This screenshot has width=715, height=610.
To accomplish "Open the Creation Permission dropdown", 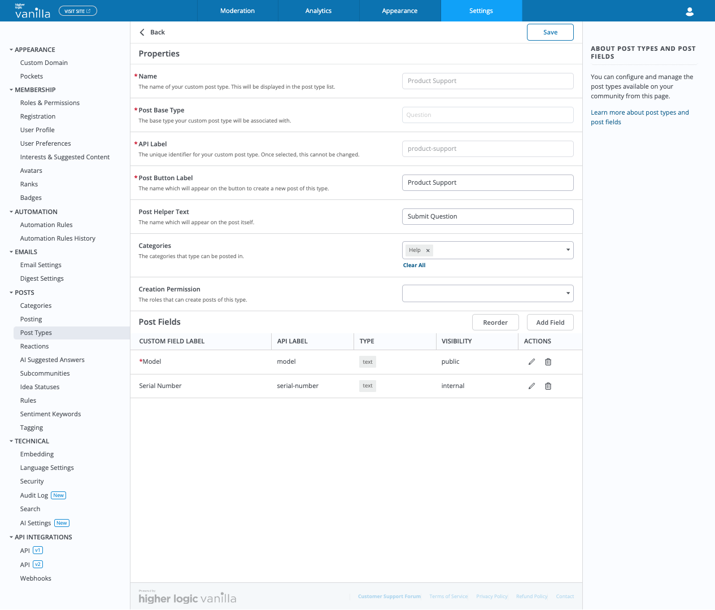I will [x=488, y=294].
